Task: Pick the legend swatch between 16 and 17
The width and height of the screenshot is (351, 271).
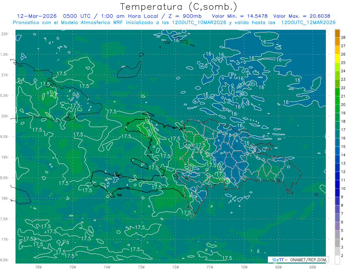Action: (337, 134)
